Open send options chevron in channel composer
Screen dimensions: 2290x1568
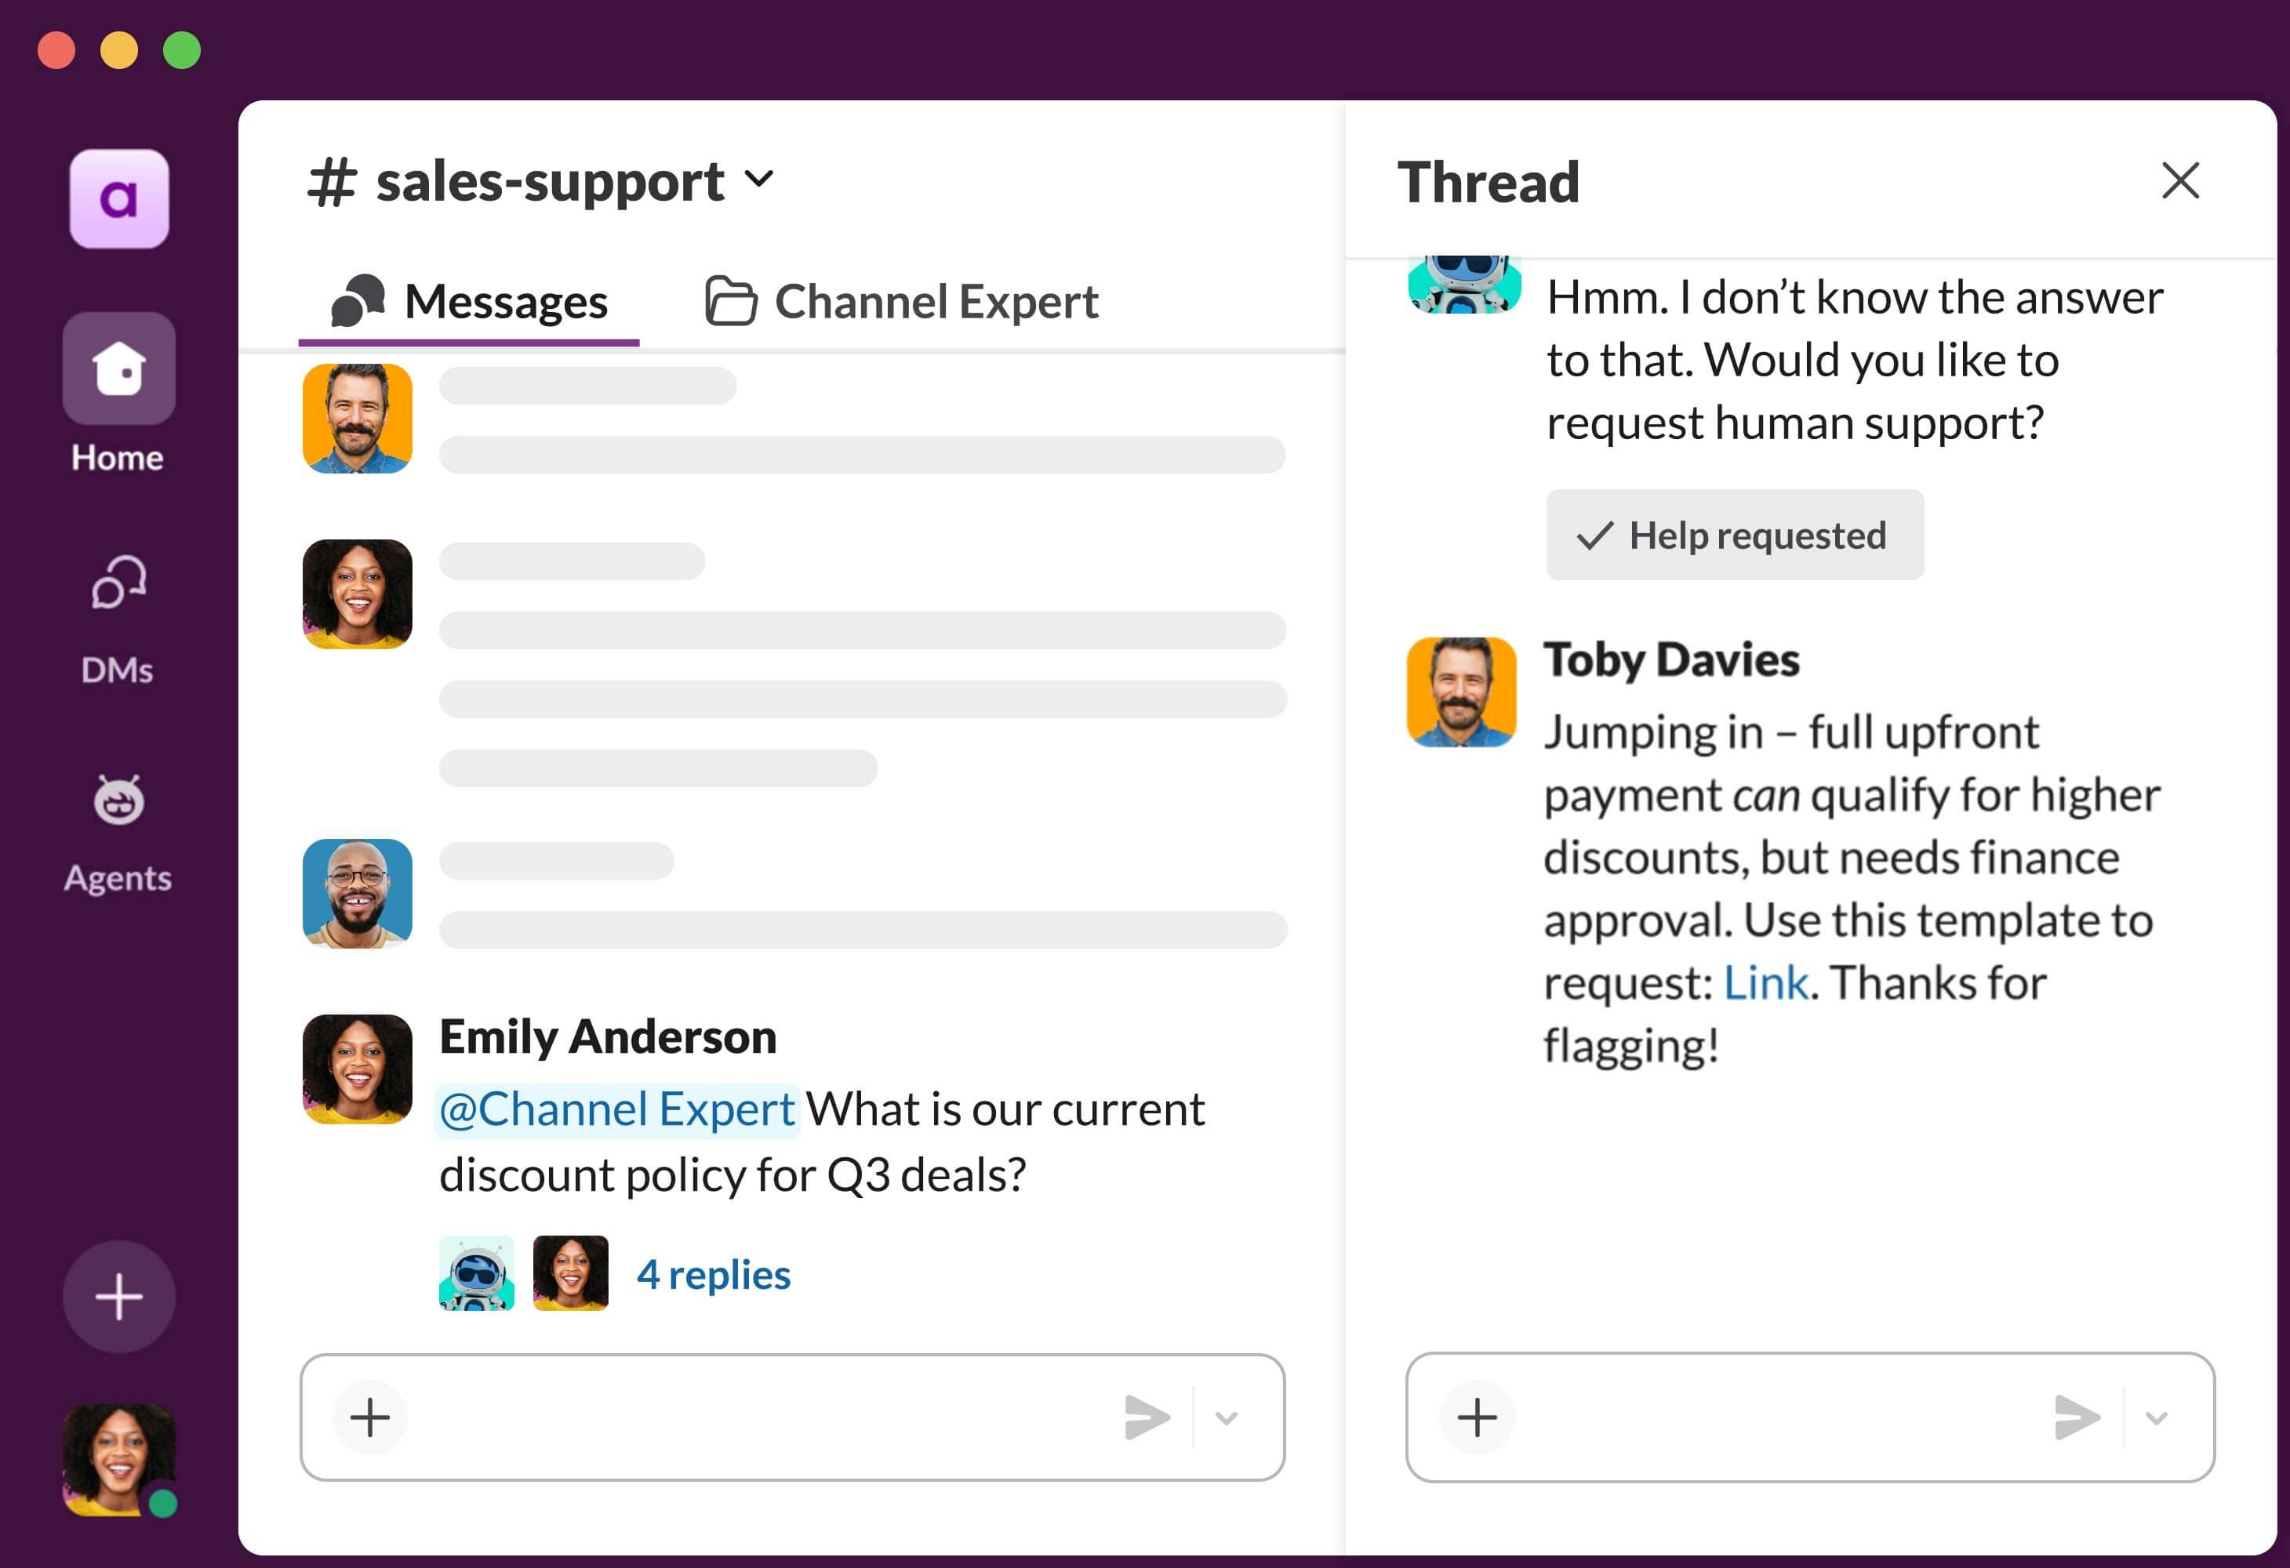(x=1226, y=1417)
